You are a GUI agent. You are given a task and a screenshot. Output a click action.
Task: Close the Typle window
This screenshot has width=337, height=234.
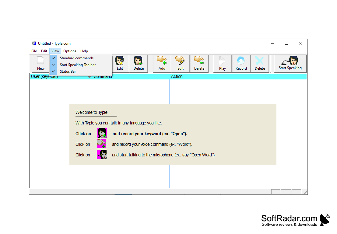(x=300, y=44)
